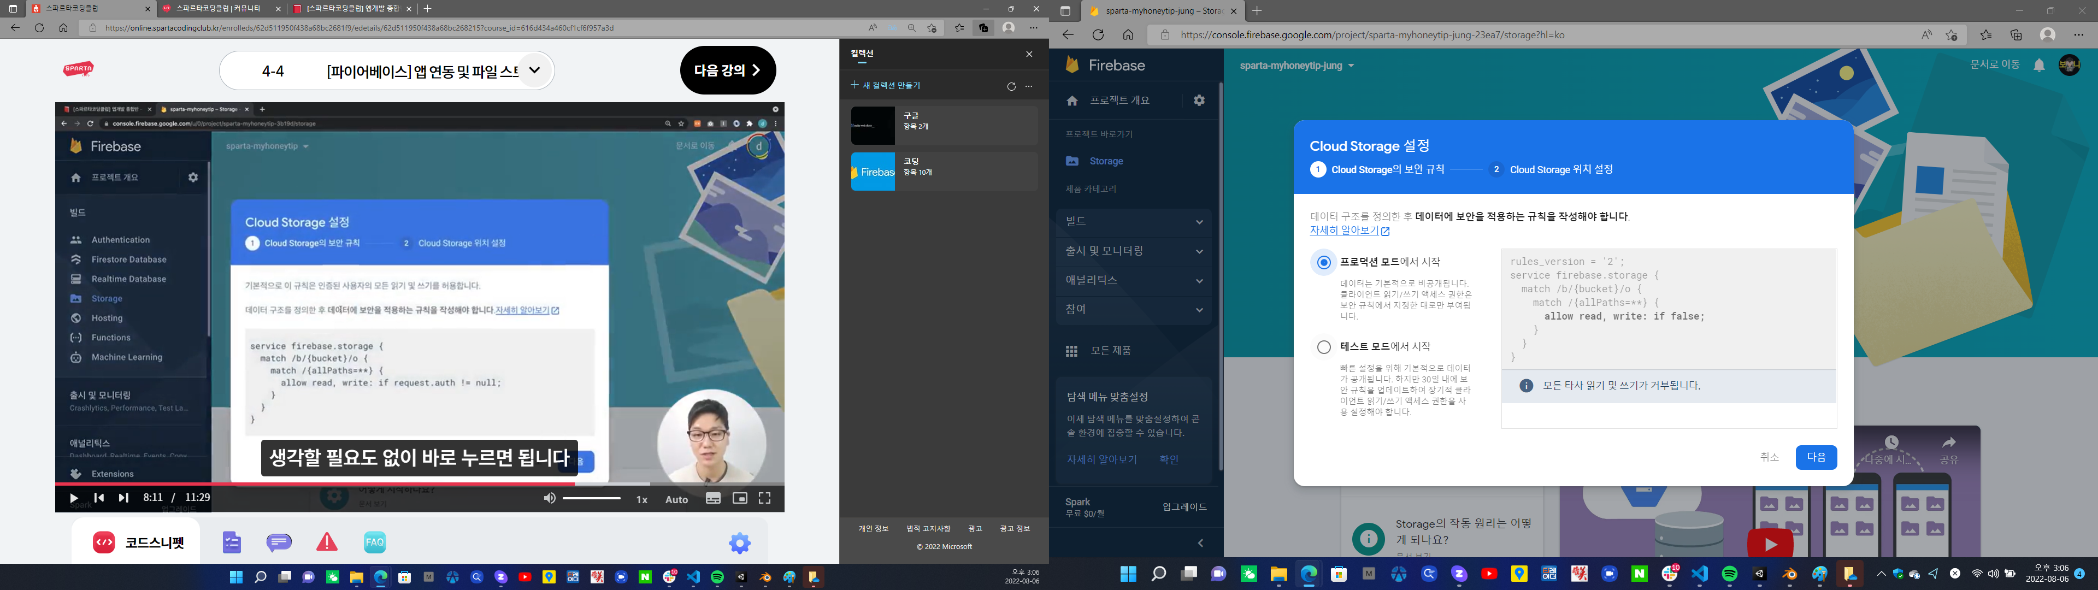Screen dimensions: 2098x590
Task: Click 업그레이드 next to Spark plan
Action: (1184, 507)
